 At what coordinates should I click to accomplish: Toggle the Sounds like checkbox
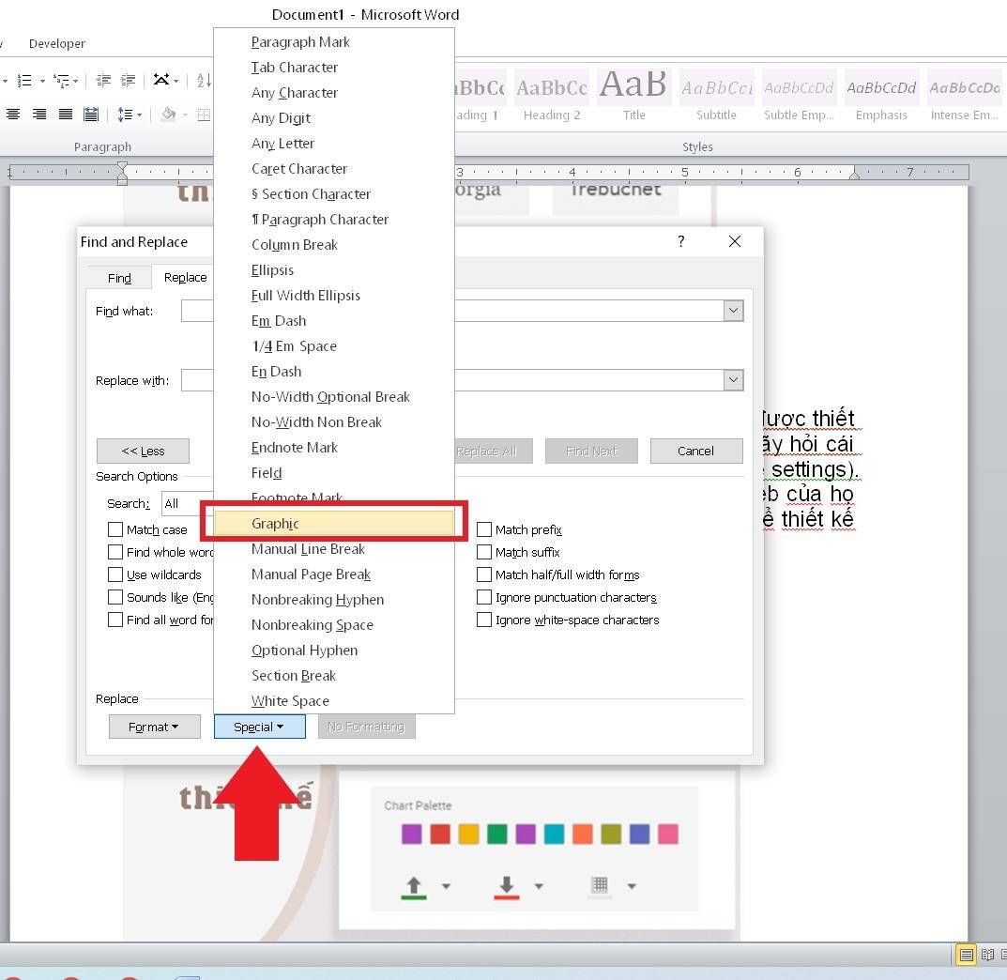point(115,597)
